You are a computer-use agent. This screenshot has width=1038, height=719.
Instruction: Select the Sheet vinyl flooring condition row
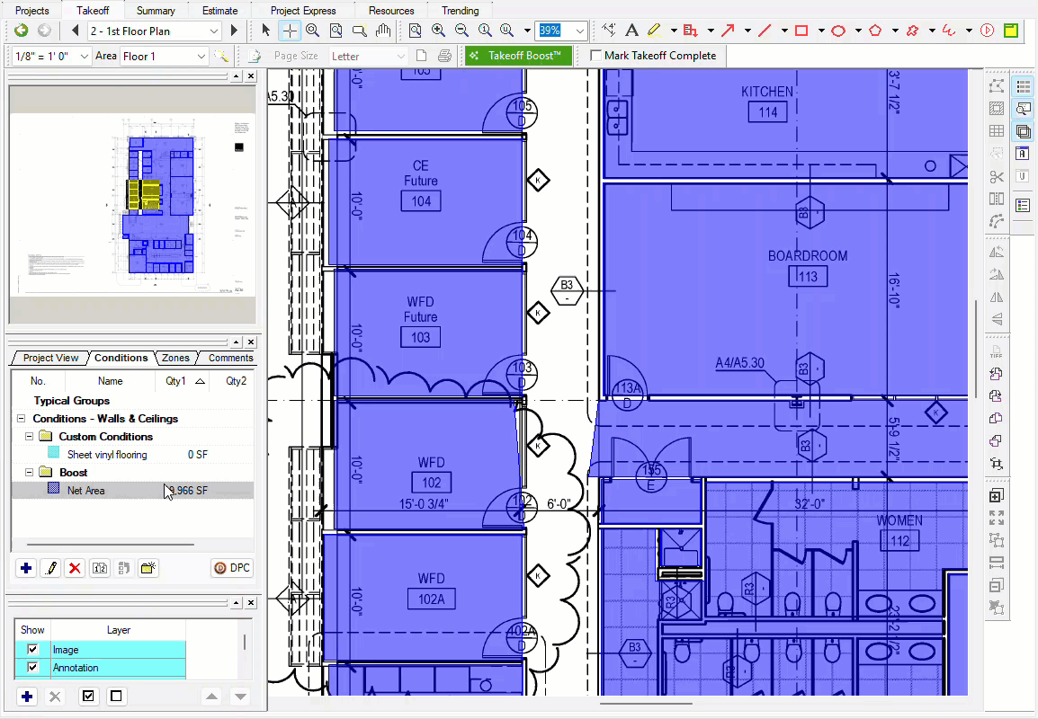click(132, 455)
